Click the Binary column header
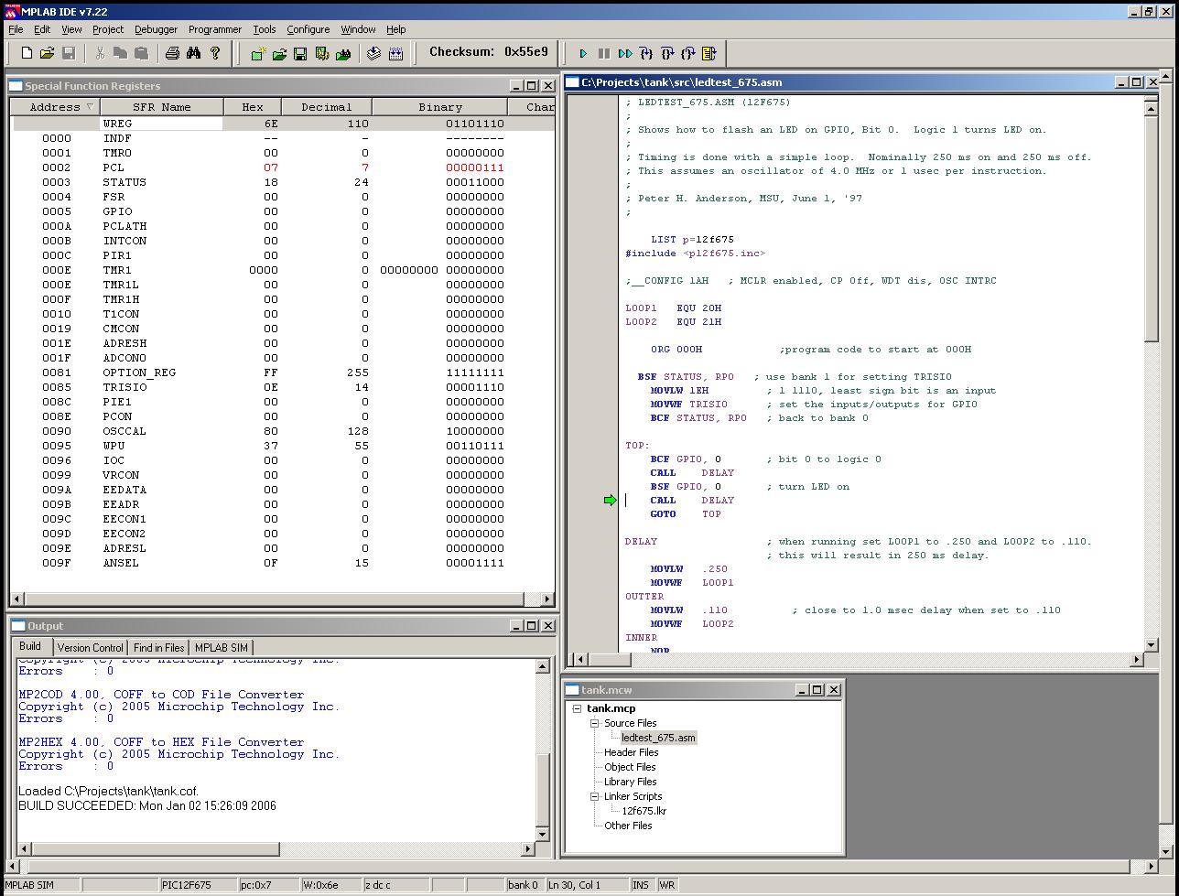This screenshot has width=1179, height=896. 440,107
